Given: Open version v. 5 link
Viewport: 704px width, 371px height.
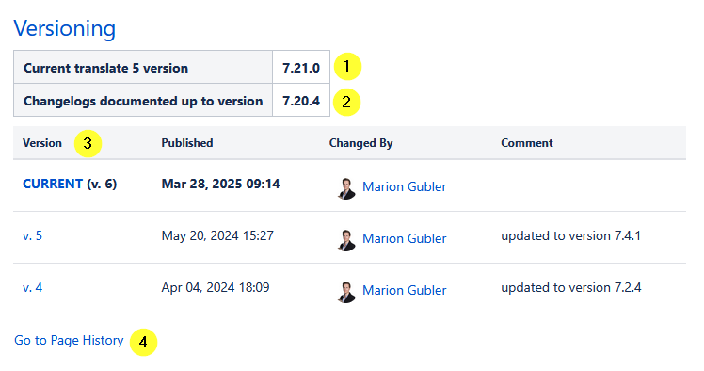Looking at the screenshot, I should 32,235.
